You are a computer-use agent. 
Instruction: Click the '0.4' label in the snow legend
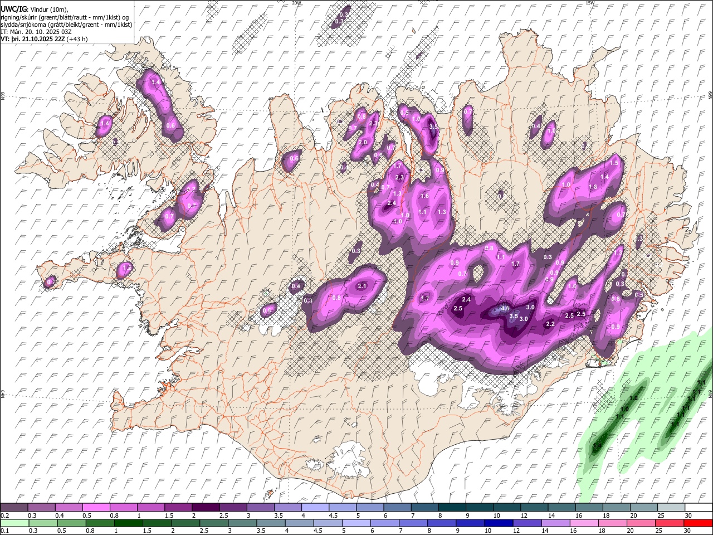(60, 515)
